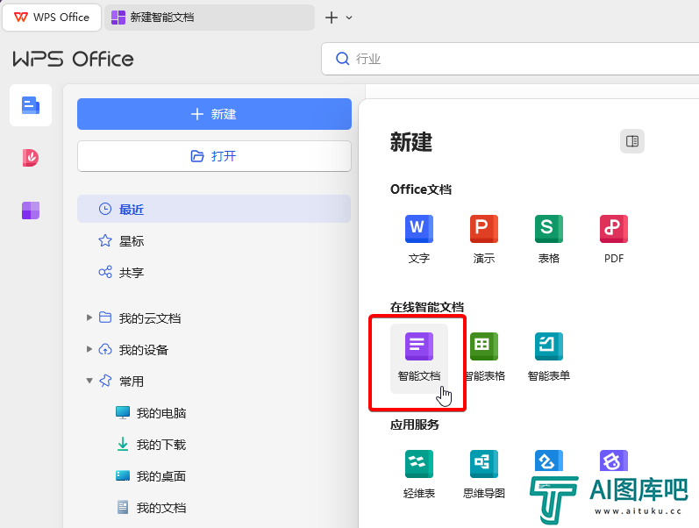This screenshot has width=699, height=528.
Task: Open the purple apps sidebar icon
Action: coord(31,210)
